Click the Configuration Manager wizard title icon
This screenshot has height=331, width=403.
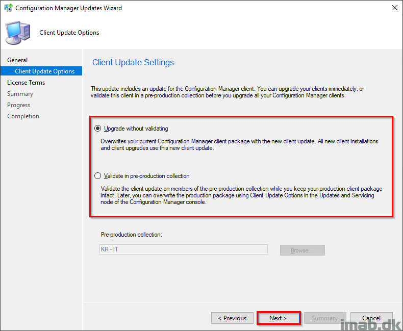9,8
